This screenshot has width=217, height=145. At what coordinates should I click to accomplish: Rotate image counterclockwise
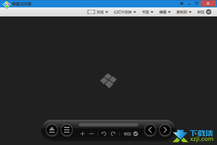pos(104,133)
